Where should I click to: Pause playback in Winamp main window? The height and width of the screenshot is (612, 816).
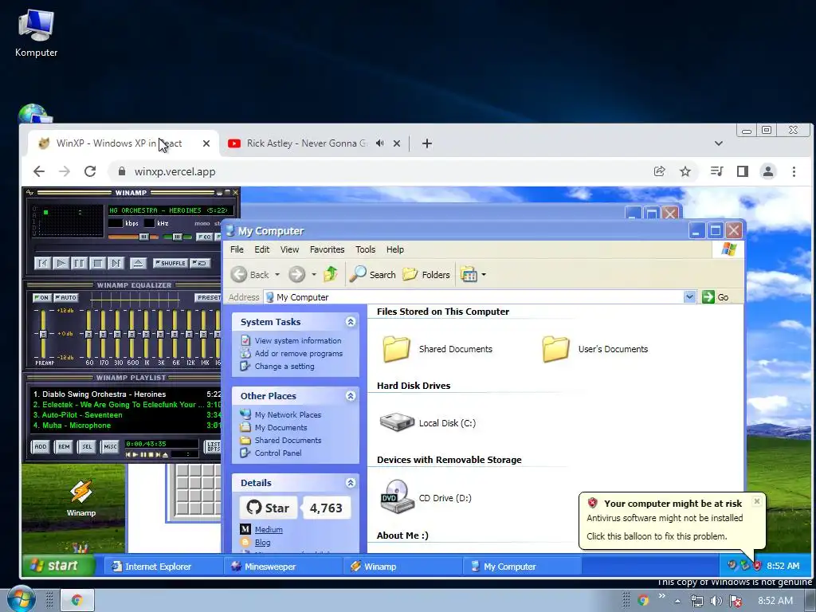pos(79,263)
